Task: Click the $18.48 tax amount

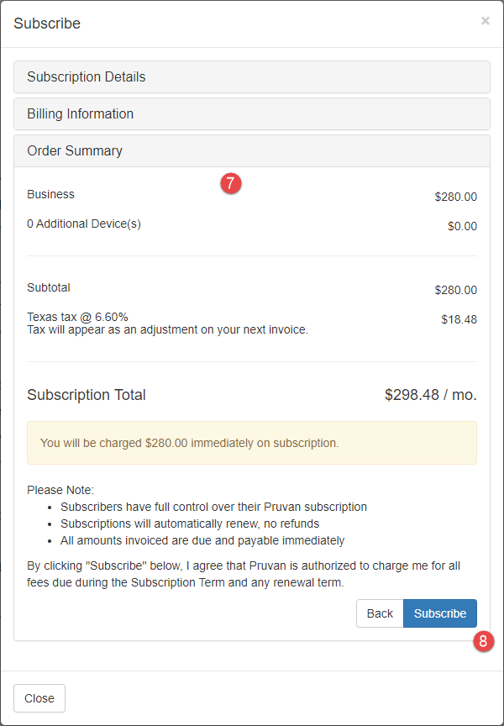Action: [x=459, y=319]
